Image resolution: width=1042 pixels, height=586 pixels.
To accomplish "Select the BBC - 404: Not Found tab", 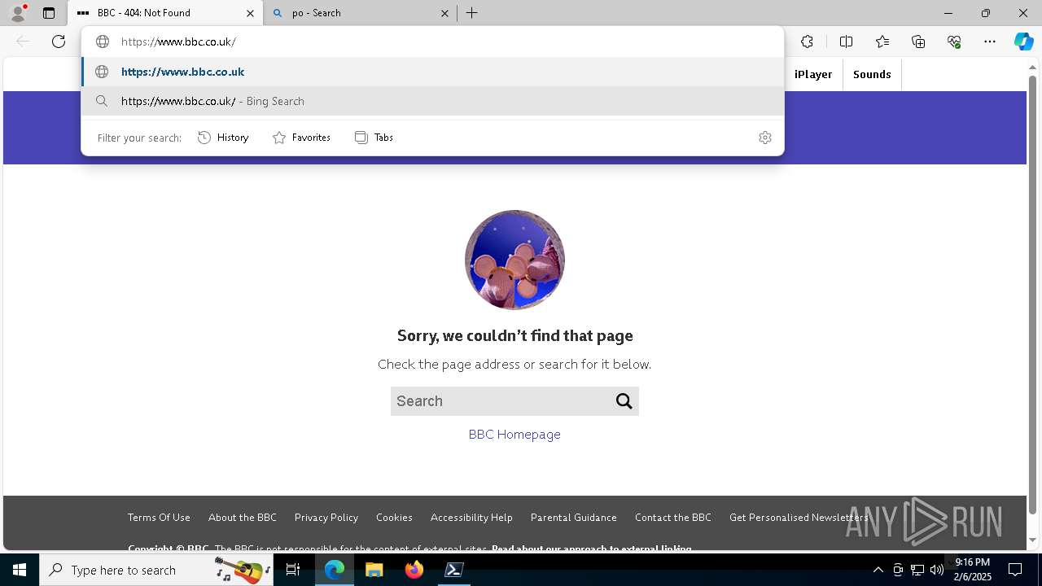I will pos(165,13).
